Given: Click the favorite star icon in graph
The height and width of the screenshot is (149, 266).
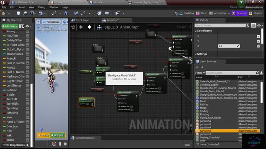Looking at the screenshot, I should point(73,27).
